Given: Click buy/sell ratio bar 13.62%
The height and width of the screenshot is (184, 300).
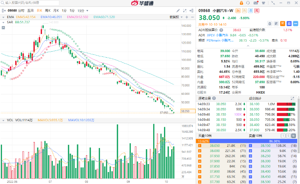Looking at the screenshot, I should click(203, 141).
